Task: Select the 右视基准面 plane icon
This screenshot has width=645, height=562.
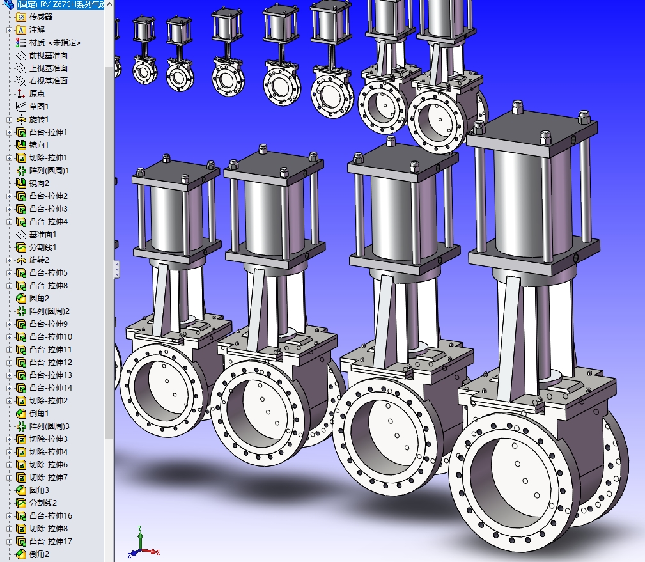Action: coord(20,81)
